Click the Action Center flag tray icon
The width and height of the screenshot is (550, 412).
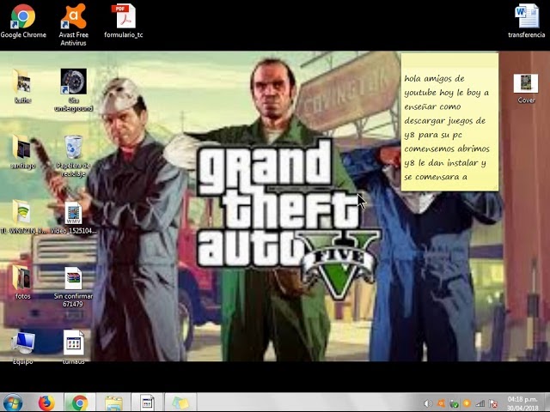pyautogui.click(x=493, y=403)
